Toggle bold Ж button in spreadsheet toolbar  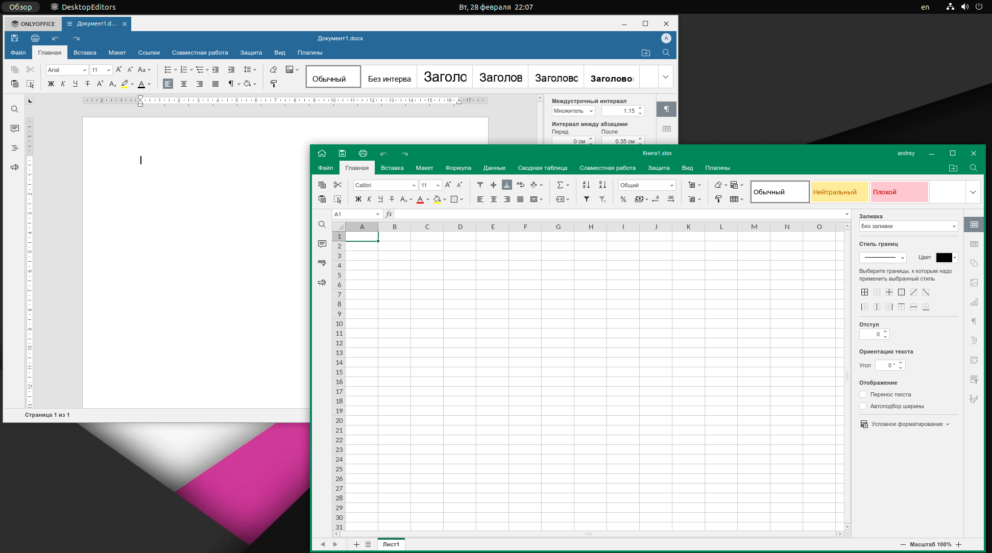point(358,199)
